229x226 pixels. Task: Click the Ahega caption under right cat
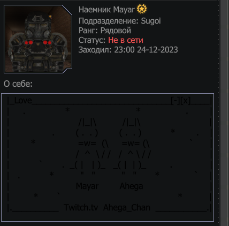(x=131, y=186)
